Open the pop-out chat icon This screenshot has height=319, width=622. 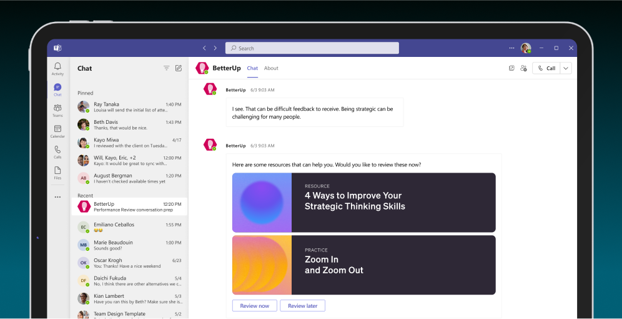pyautogui.click(x=511, y=68)
